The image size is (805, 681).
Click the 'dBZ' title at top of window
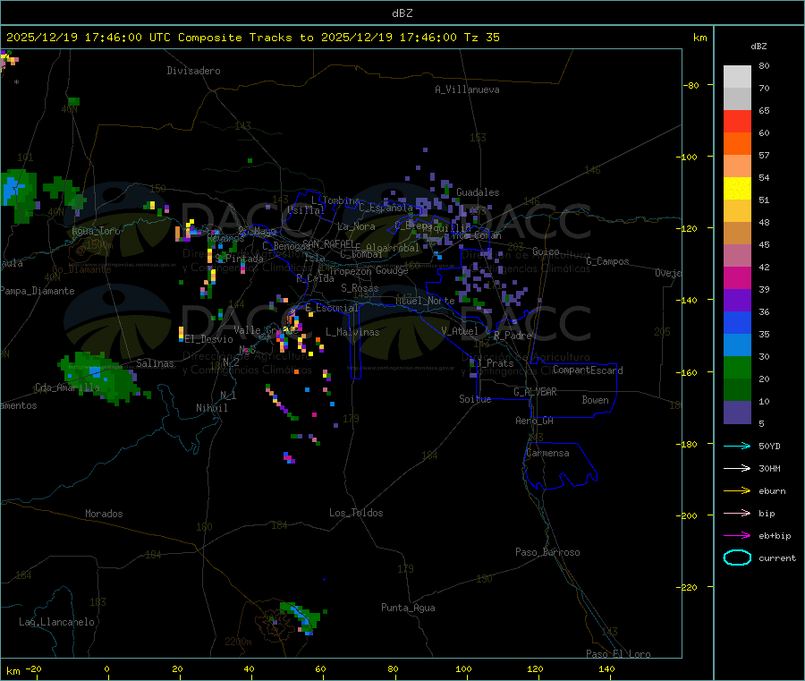(x=402, y=13)
